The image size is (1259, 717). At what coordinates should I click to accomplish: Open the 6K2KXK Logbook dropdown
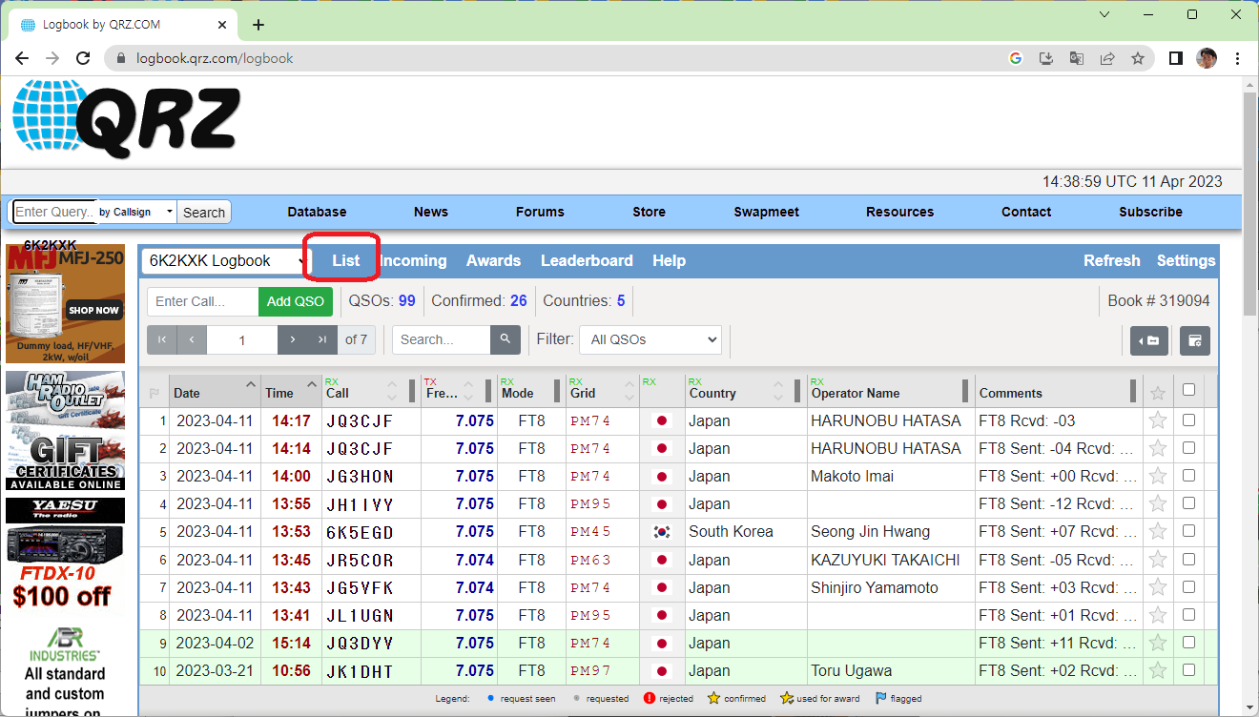tap(226, 260)
